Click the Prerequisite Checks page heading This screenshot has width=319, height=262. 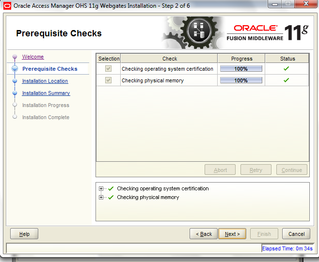(x=59, y=33)
